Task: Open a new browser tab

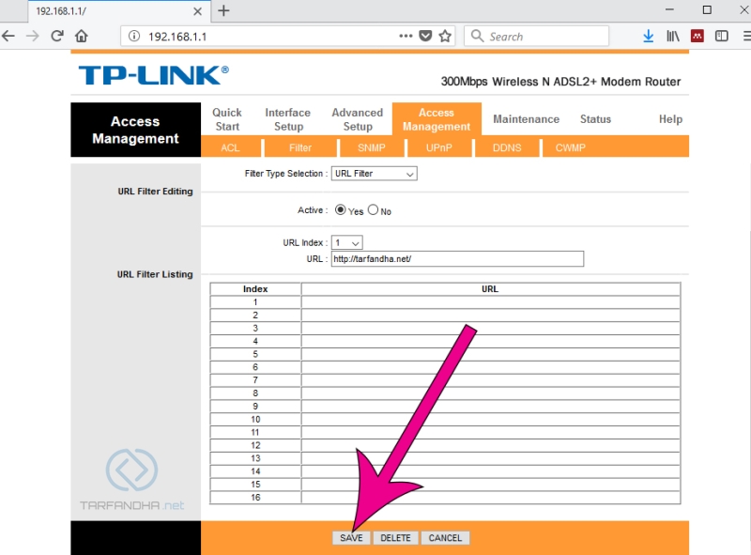Action: tap(223, 10)
